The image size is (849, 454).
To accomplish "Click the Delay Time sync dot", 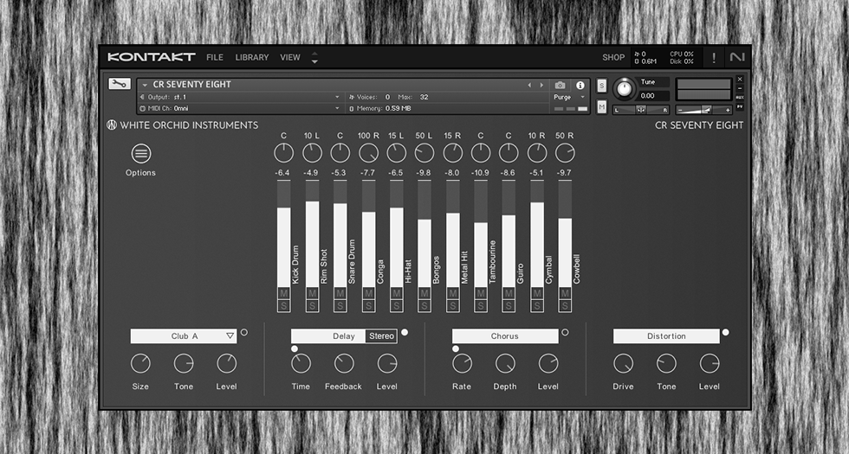I will [x=294, y=349].
